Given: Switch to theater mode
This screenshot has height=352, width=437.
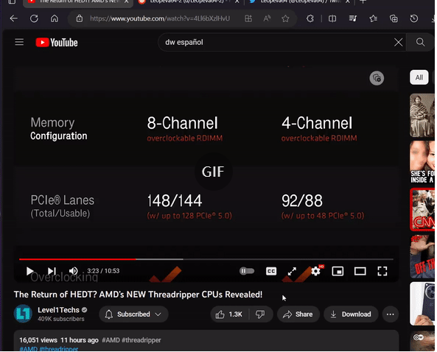Looking at the screenshot, I should coord(360,271).
